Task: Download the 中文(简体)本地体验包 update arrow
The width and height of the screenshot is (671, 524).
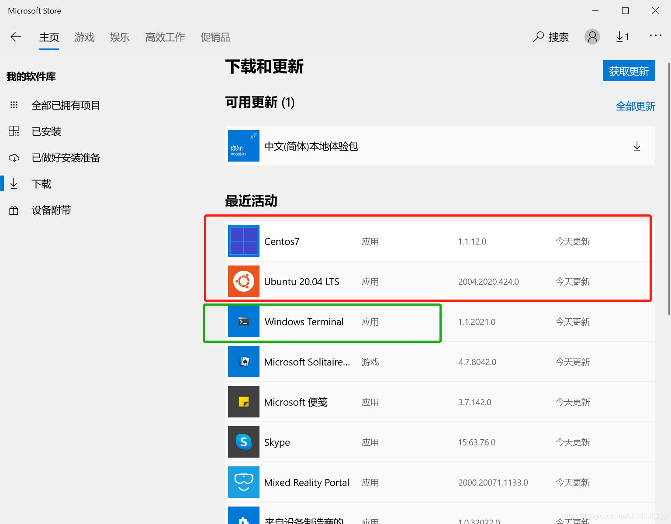Action: [637, 146]
